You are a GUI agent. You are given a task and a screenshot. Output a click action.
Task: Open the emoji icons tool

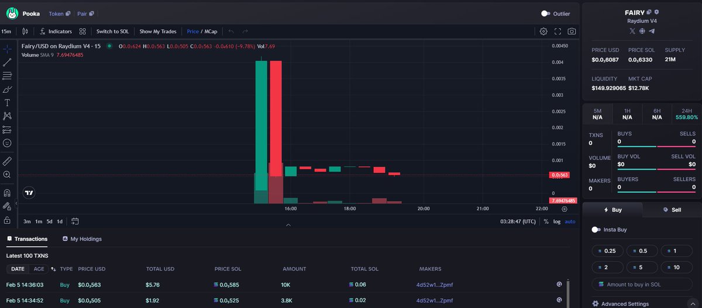pyautogui.click(x=7, y=143)
